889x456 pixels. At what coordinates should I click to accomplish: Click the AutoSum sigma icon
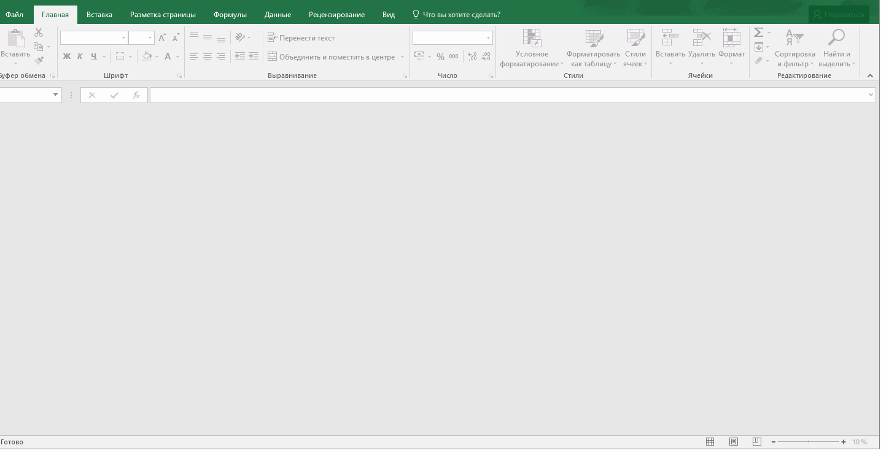click(x=759, y=33)
